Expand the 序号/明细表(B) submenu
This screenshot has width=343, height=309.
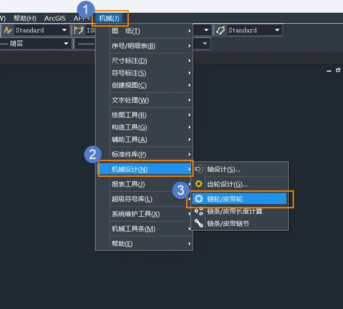tap(151, 46)
